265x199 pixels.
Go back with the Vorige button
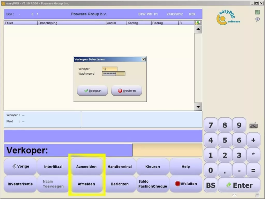pyautogui.click(x=20, y=166)
